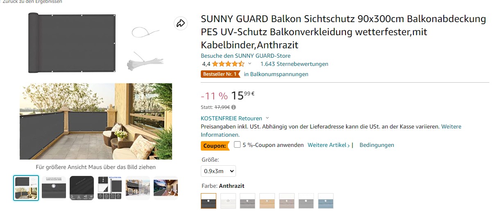The height and width of the screenshot is (214, 495).
Task: Click the star rating icons
Action: 228,64
